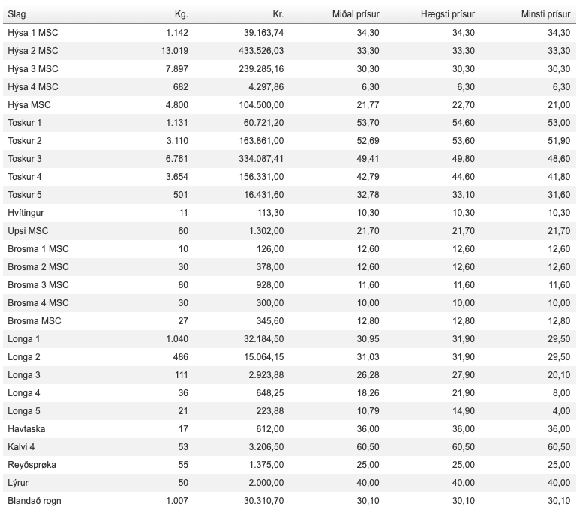Image resolution: width=583 pixels, height=516 pixels.
Task: Click the Reyðsprøka row label
Action: coord(32,465)
